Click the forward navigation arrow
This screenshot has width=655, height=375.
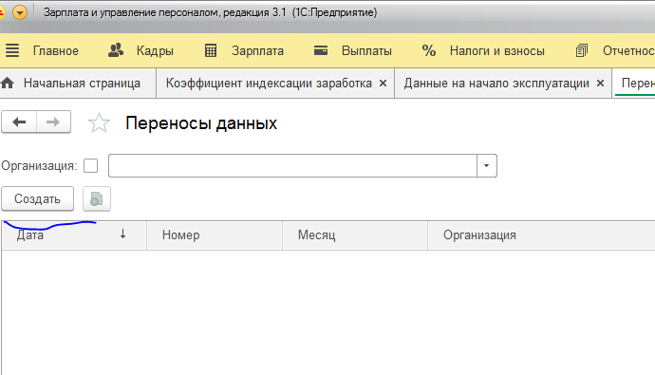click(53, 122)
